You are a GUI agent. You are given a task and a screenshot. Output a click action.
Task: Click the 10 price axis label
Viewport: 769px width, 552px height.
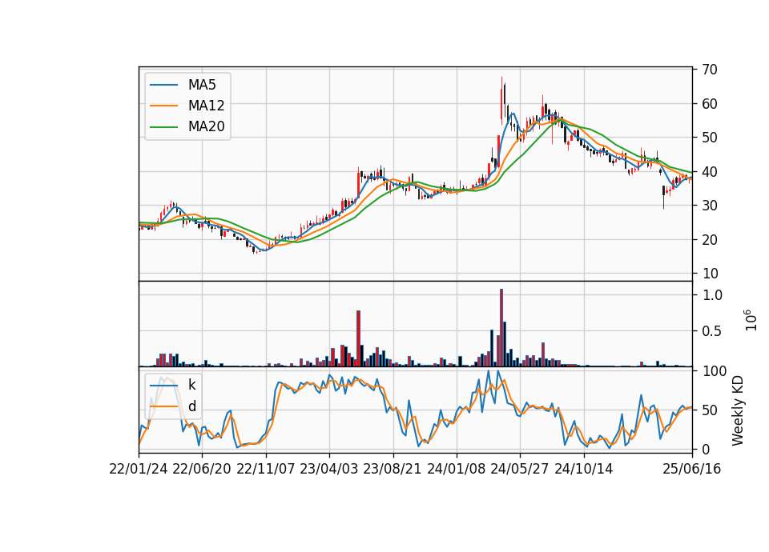[710, 274]
